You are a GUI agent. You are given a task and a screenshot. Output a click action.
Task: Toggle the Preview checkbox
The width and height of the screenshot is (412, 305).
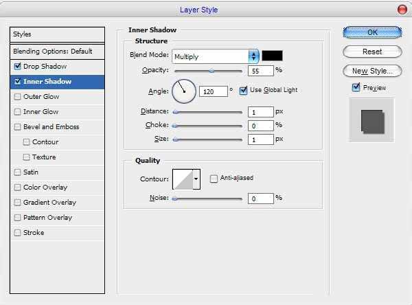point(356,87)
